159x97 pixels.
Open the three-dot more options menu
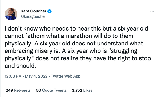click(152, 11)
